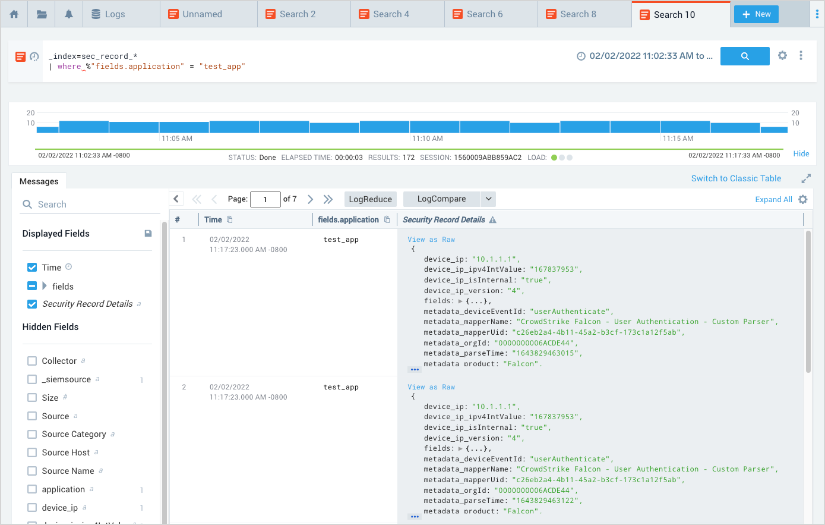
Task: Check the Source Category field
Action: (x=32, y=434)
